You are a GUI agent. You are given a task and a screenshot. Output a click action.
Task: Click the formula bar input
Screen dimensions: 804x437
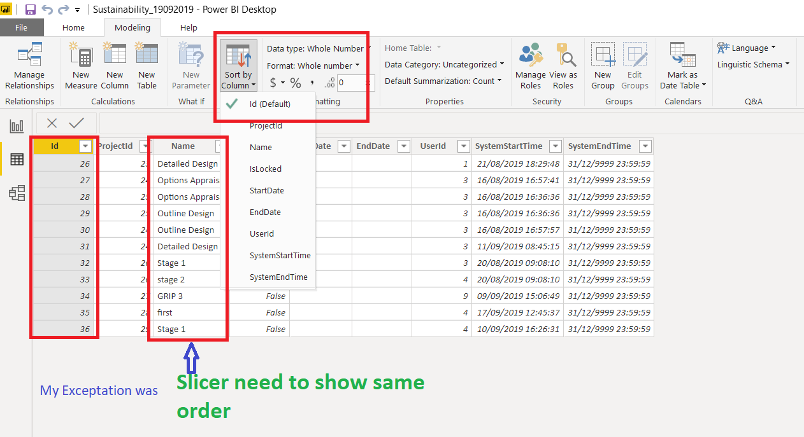coord(451,123)
